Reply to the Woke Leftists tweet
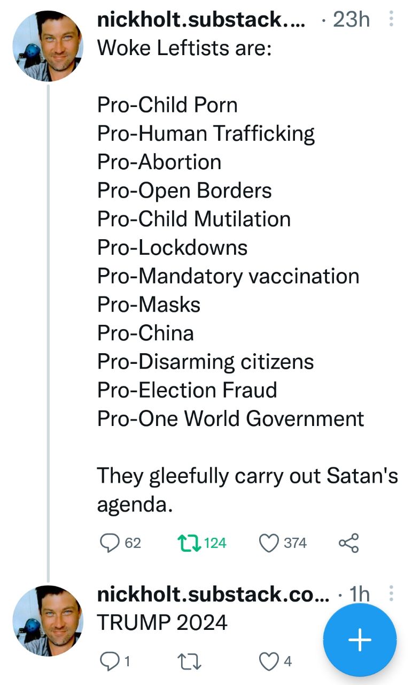412x685 pixels. 110,543
